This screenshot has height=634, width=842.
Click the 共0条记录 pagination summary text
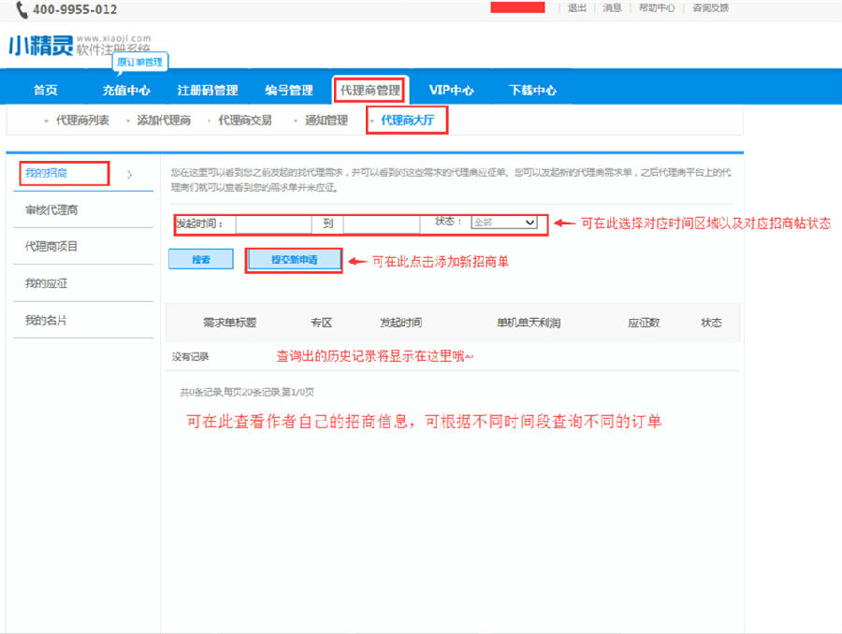tap(247, 393)
